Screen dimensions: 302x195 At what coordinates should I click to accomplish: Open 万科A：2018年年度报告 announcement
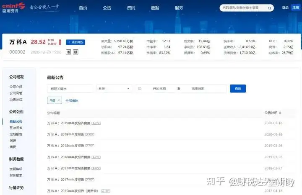65,146
